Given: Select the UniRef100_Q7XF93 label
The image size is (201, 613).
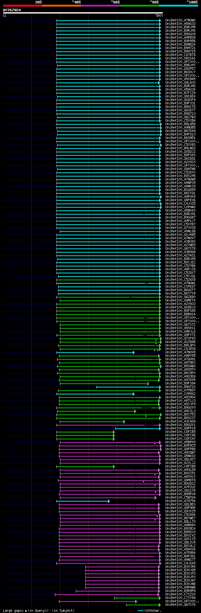Looking at the screenshot, I should click(x=180, y=338).
